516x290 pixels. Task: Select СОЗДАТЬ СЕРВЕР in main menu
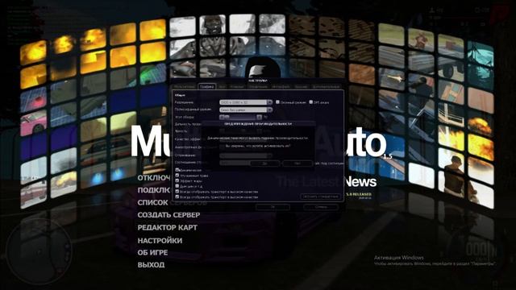pyautogui.click(x=169, y=215)
